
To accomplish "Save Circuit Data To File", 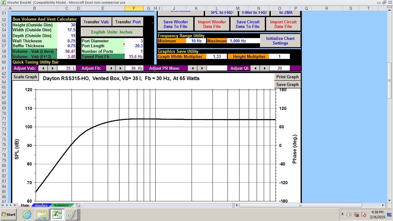I will point(248,24).
